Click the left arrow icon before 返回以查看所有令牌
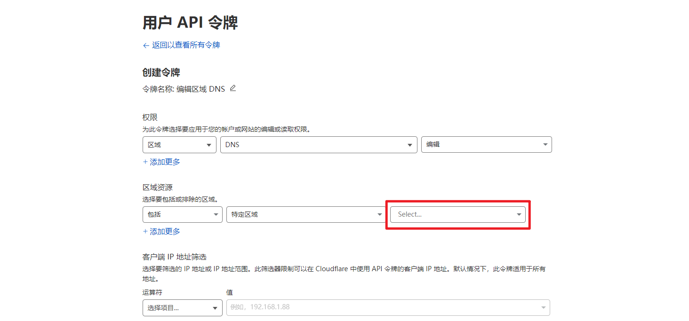This screenshot has width=689, height=321. coord(146,46)
